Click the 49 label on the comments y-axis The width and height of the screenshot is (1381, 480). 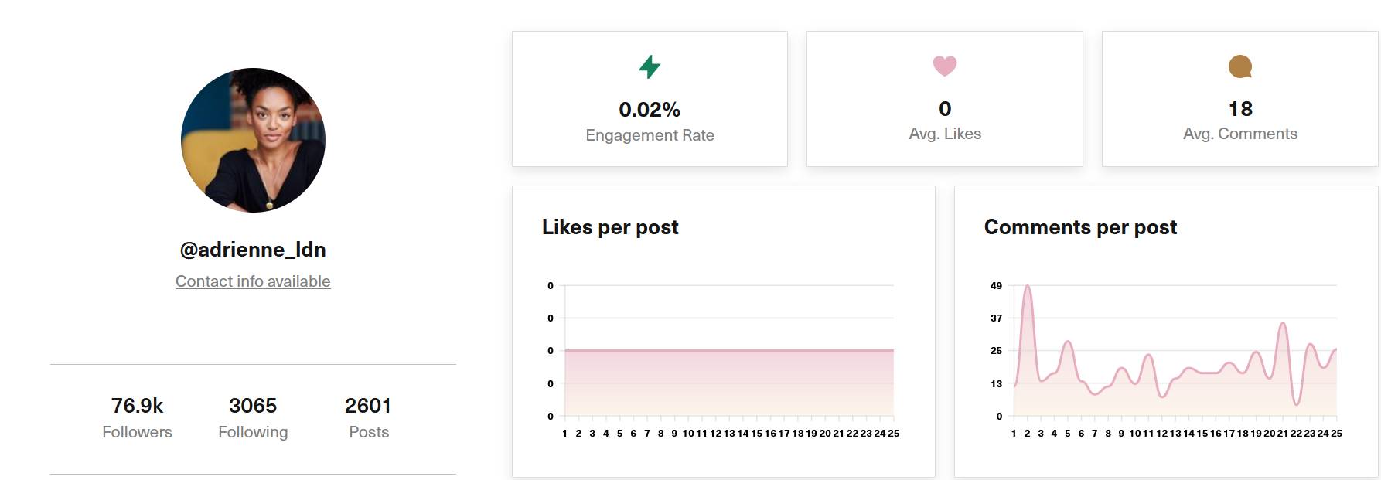(996, 286)
